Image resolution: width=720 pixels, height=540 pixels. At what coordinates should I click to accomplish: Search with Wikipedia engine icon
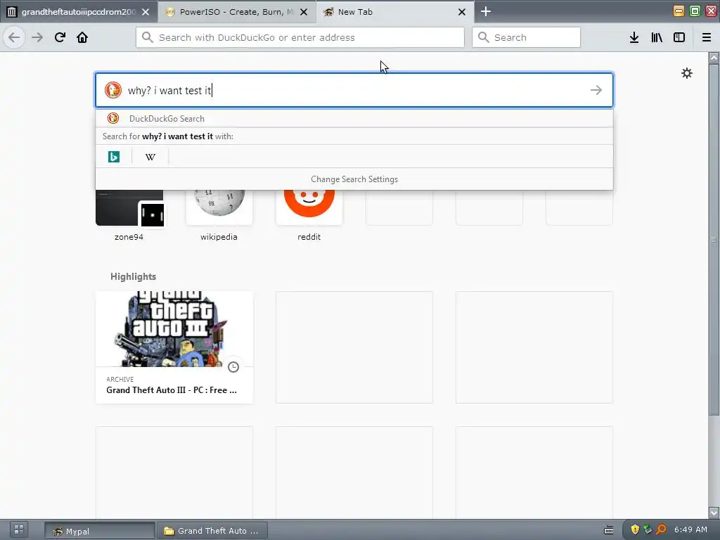[150, 157]
